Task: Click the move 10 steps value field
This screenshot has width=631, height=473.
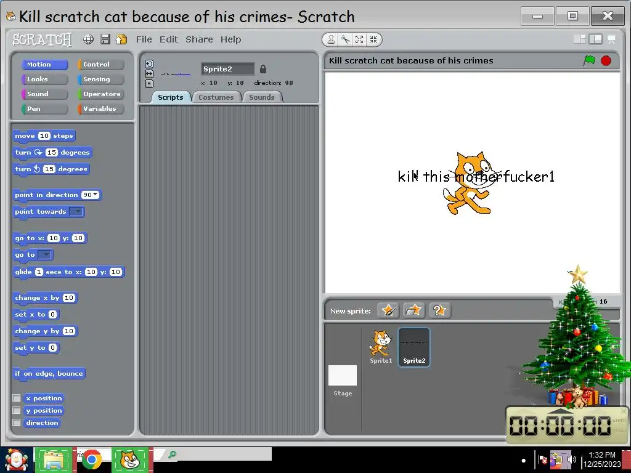Action: 44,136
